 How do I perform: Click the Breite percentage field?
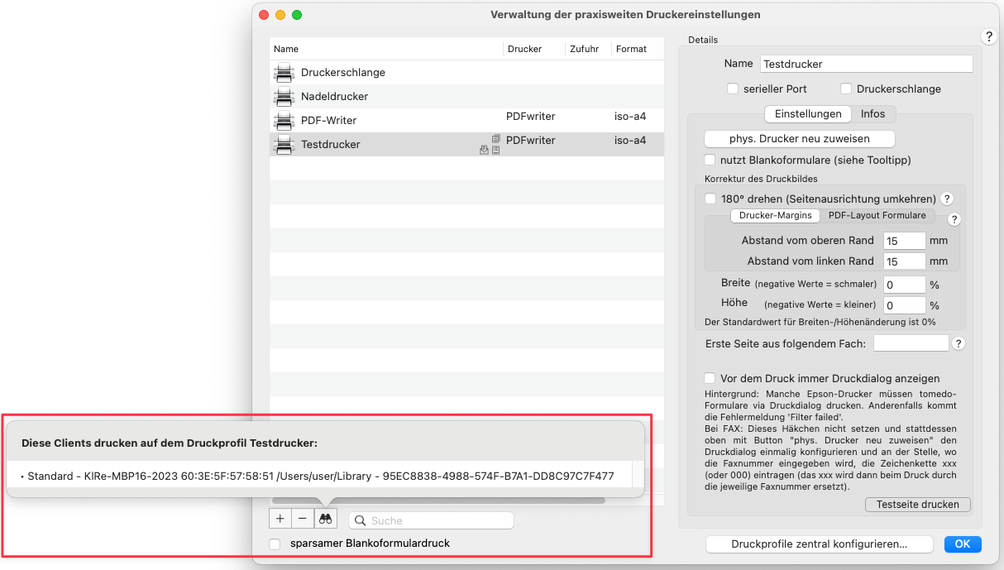[x=904, y=285]
